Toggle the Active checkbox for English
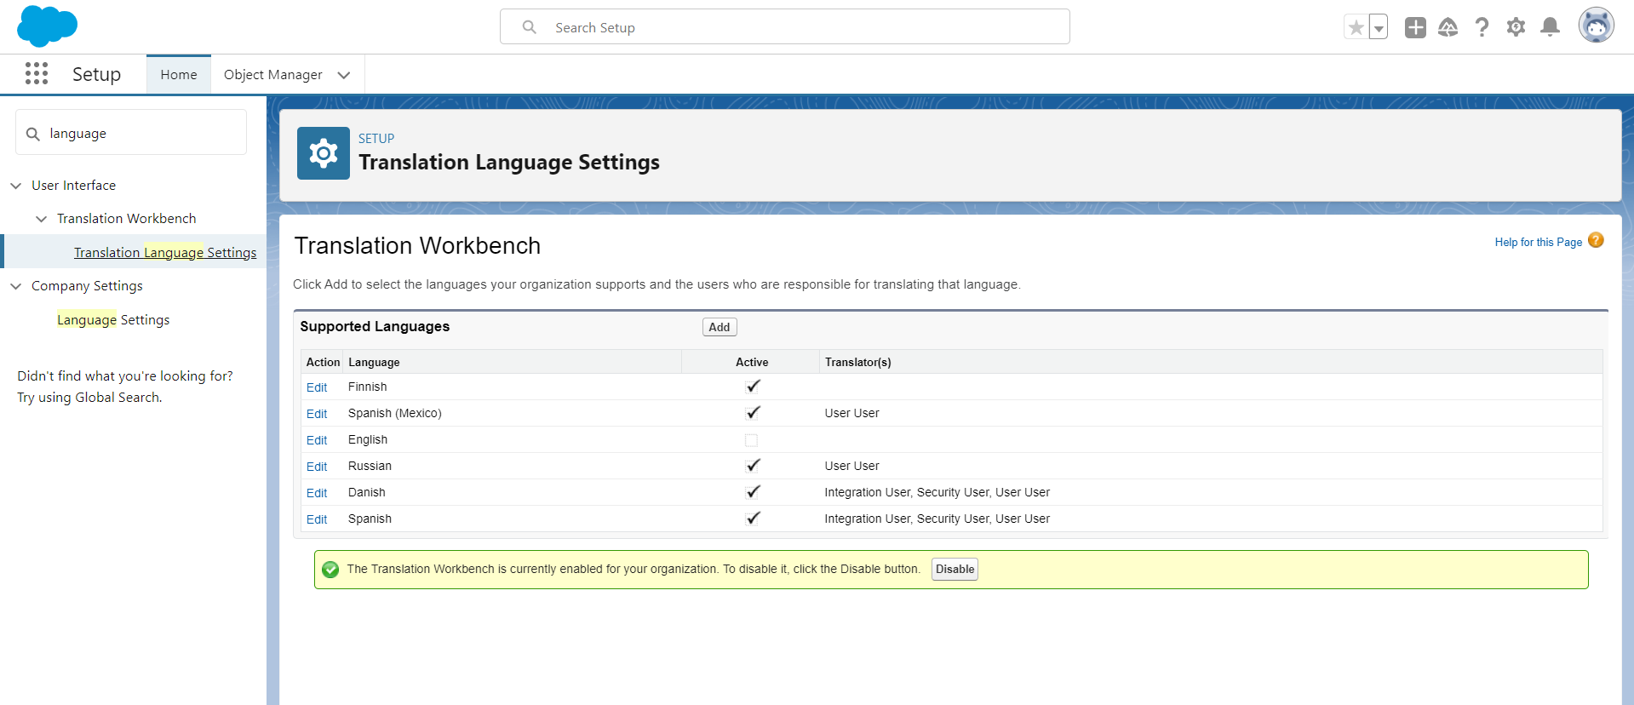Viewport: 1634px width, 705px height. pyautogui.click(x=751, y=440)
